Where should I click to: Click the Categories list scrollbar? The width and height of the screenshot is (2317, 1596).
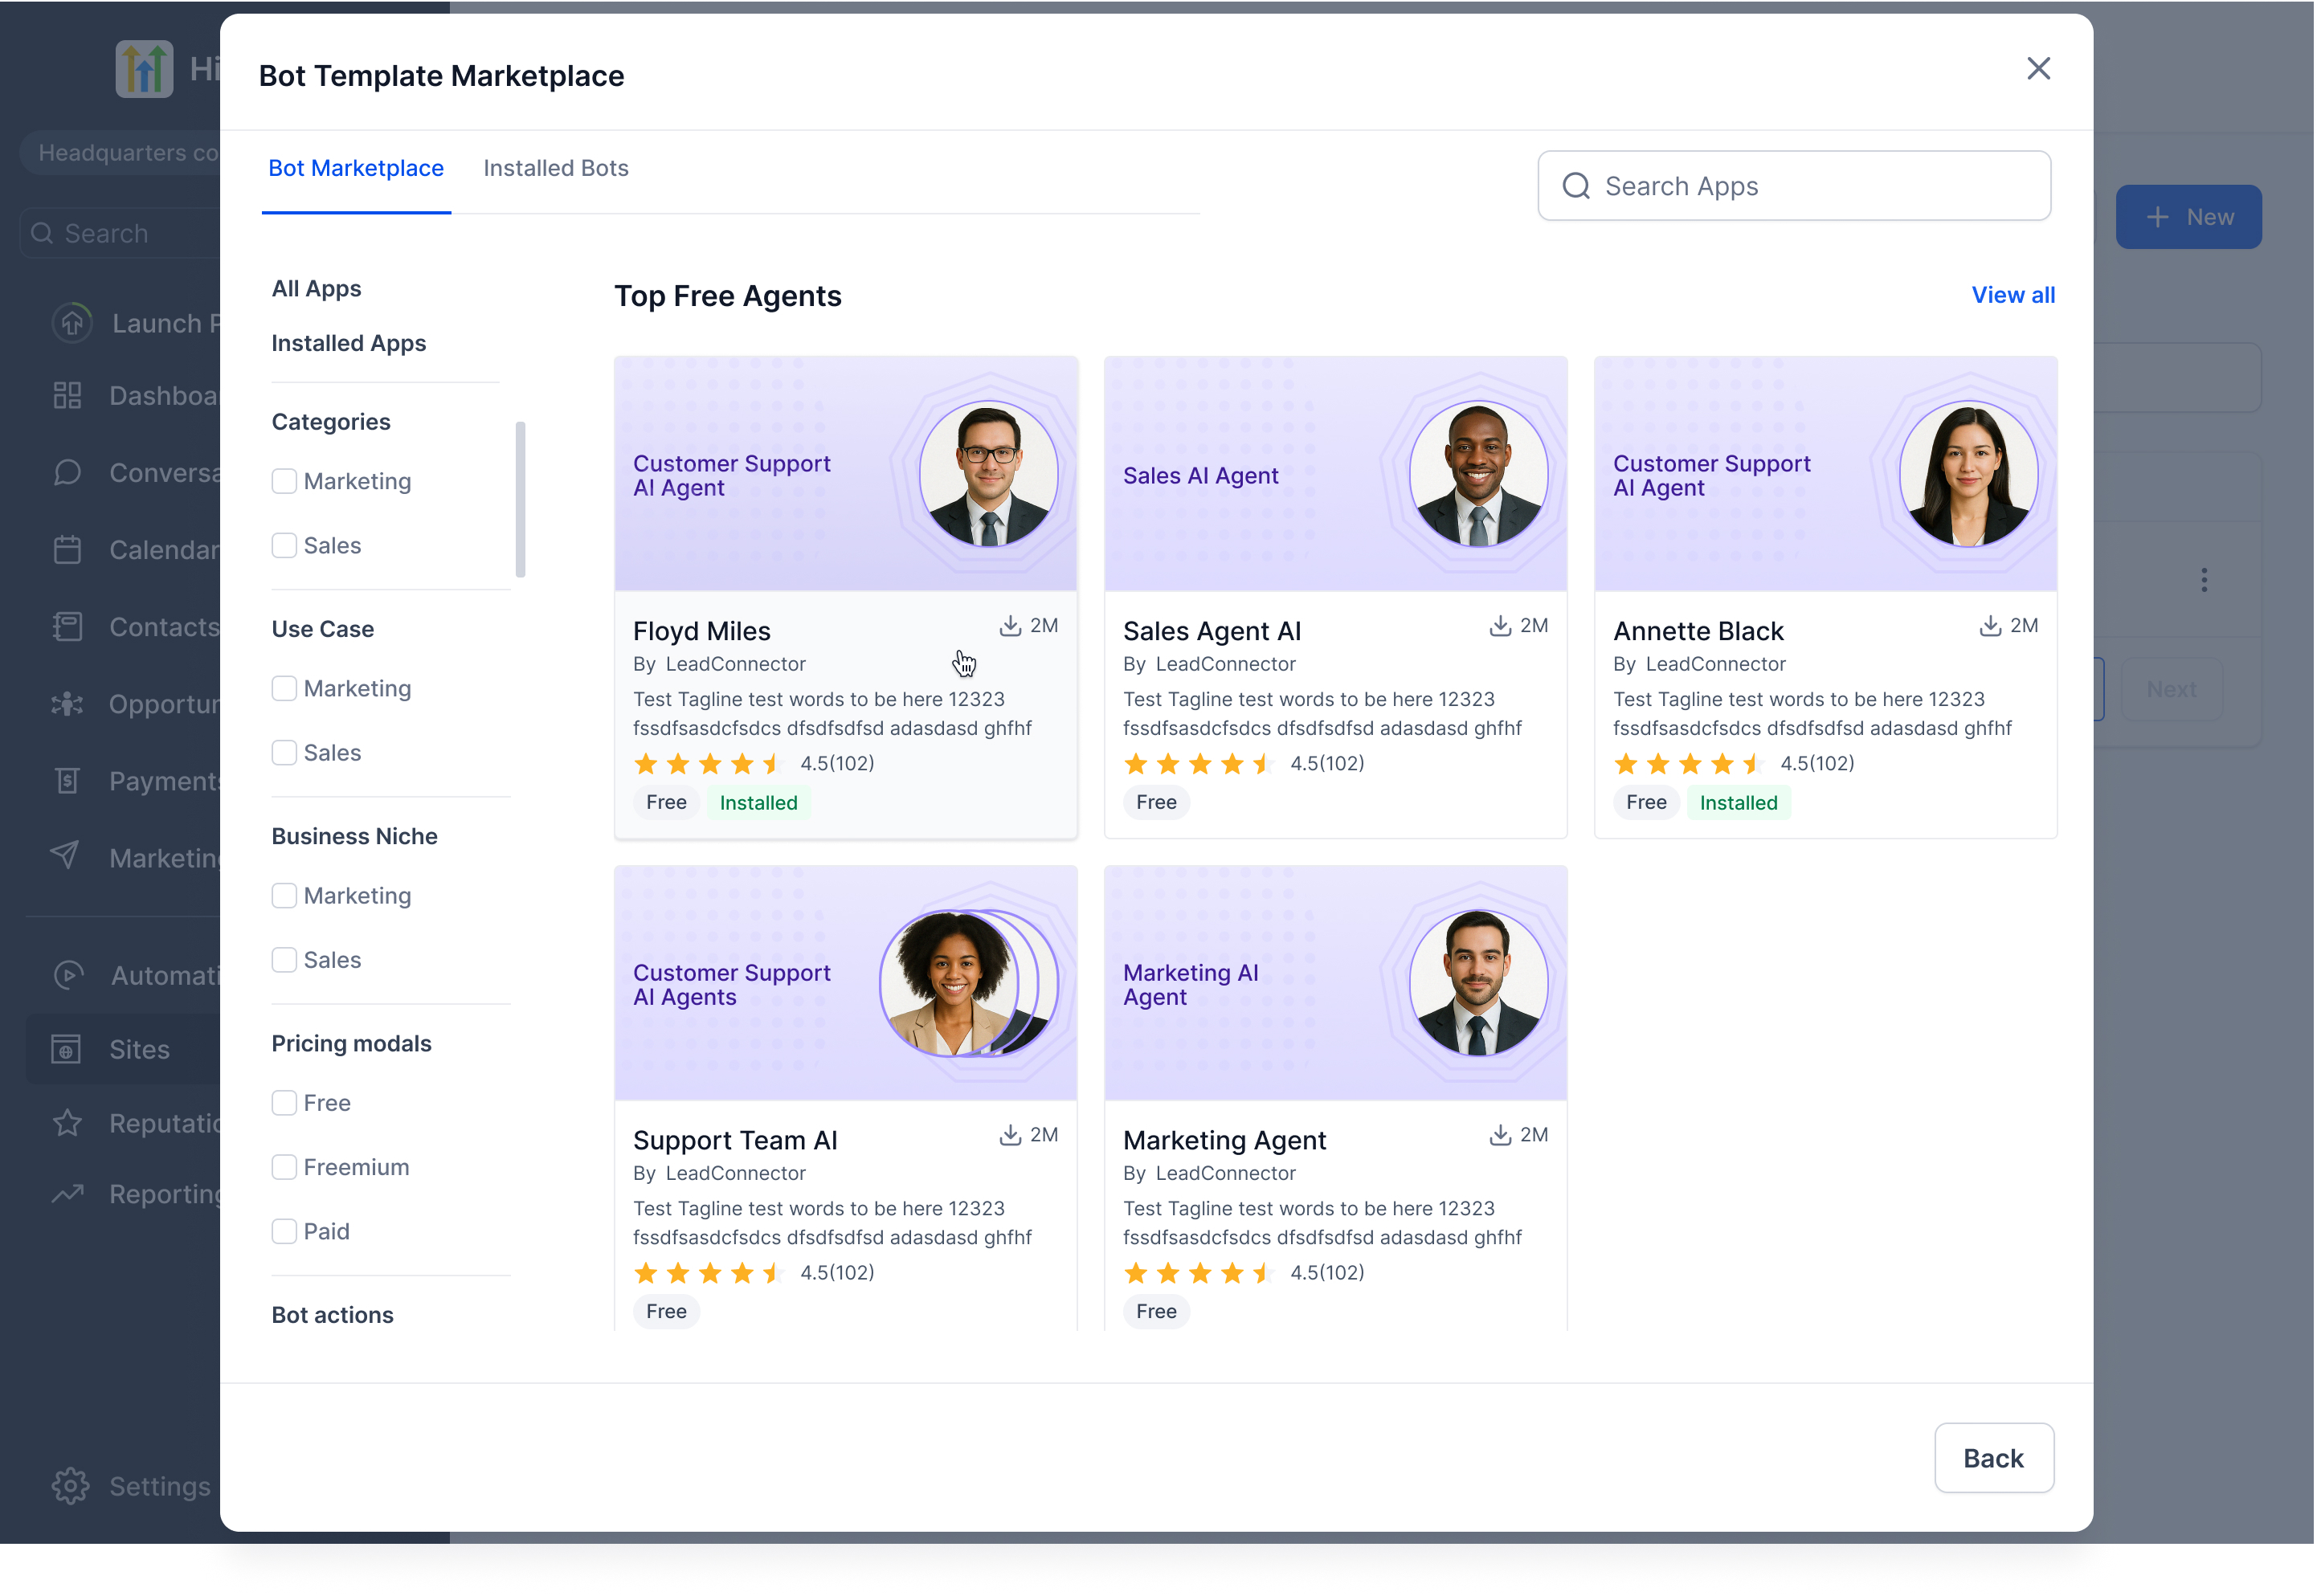(x=520, y=500)
